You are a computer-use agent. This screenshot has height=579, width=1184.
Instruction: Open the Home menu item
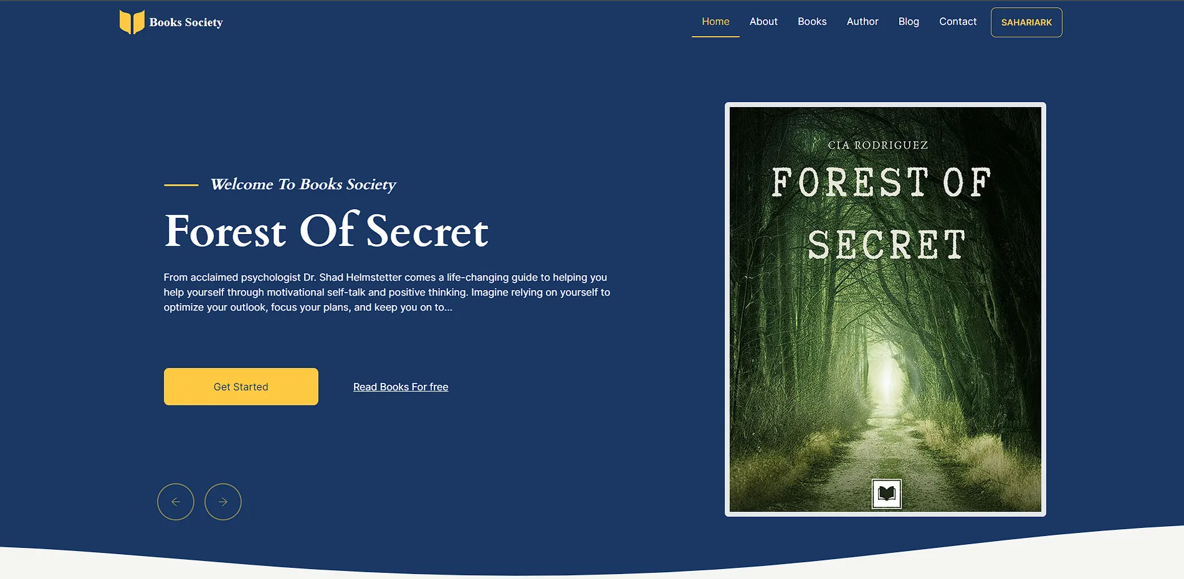click(x=715, y=22)
